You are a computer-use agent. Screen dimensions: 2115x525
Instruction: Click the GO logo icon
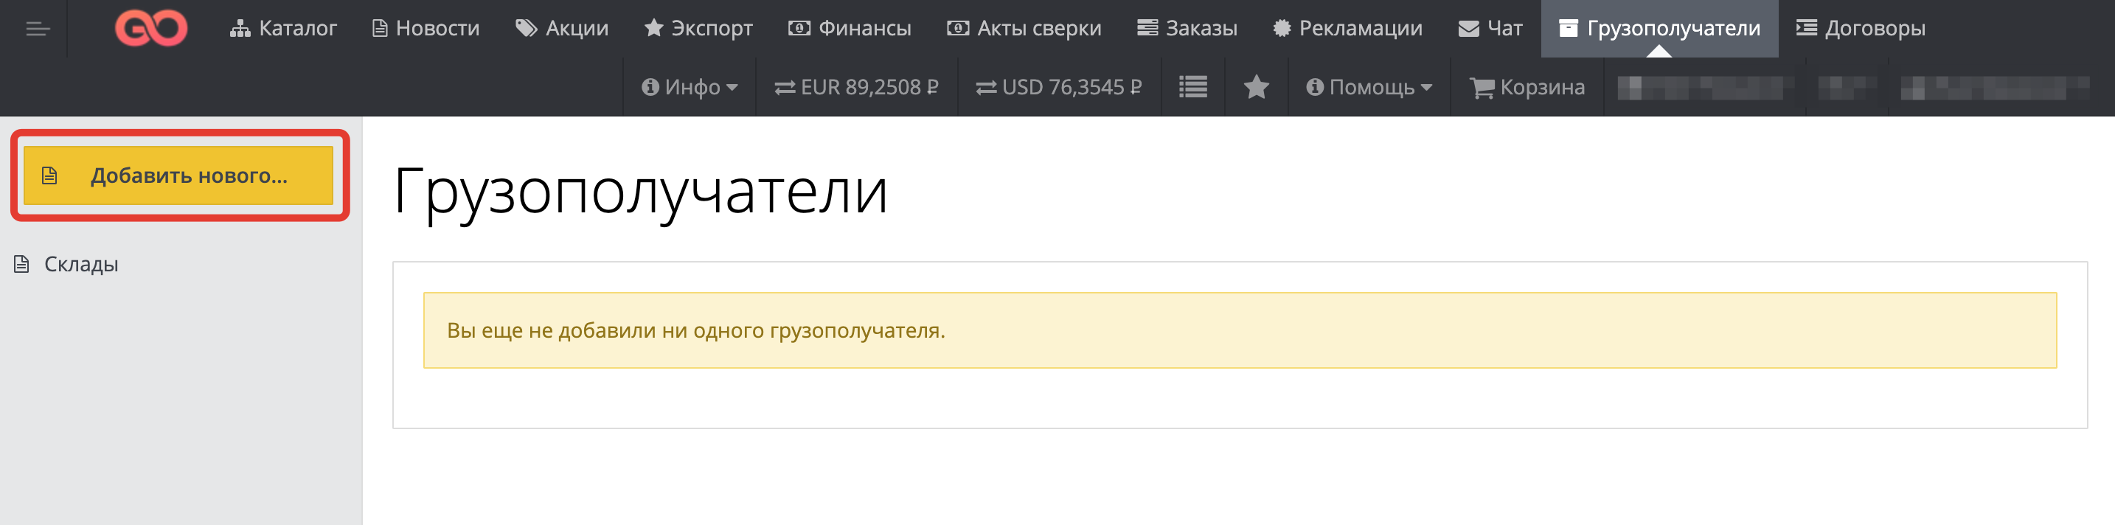(151, 29)
